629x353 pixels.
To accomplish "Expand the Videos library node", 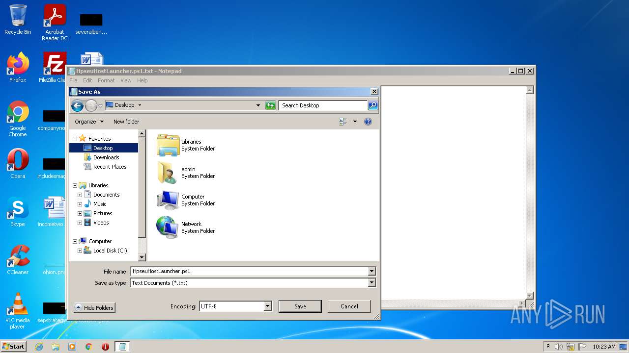I will [x=80, y=223].
